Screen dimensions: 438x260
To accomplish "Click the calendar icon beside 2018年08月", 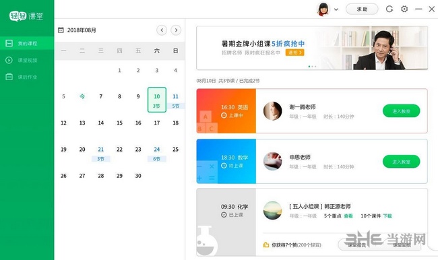I will [61, 30].
